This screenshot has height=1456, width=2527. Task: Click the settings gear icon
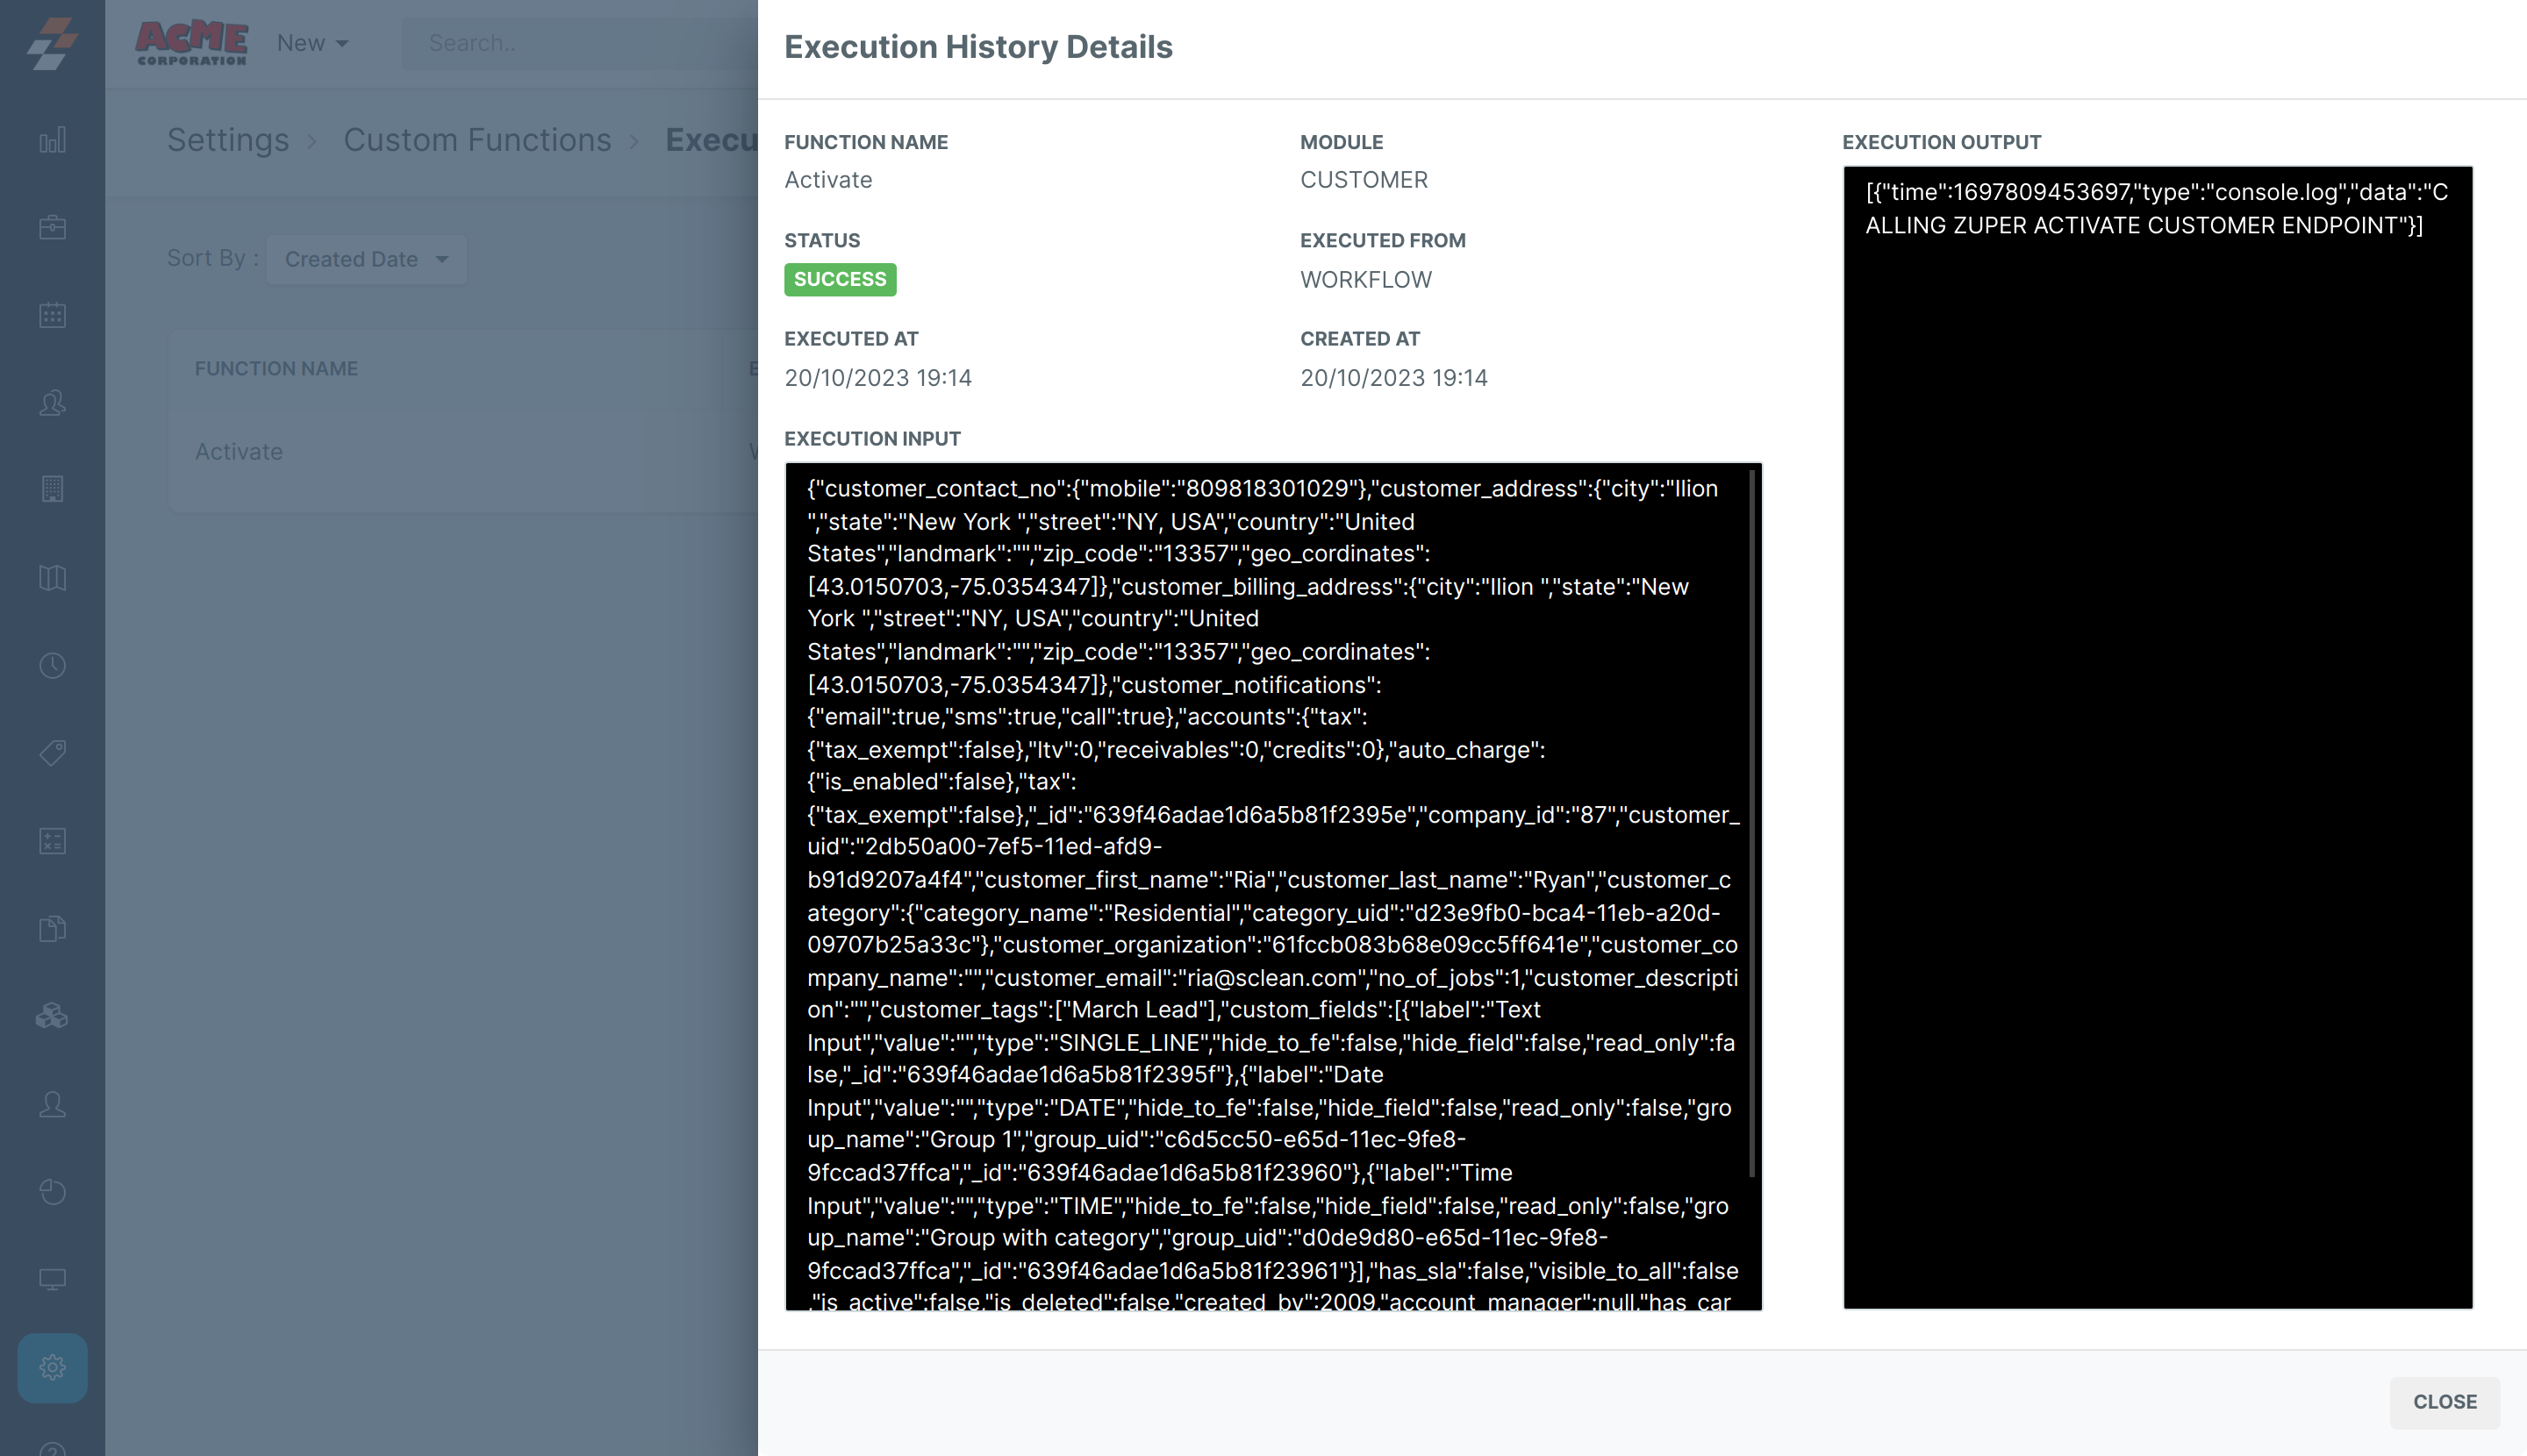(x=52, y=1367)
